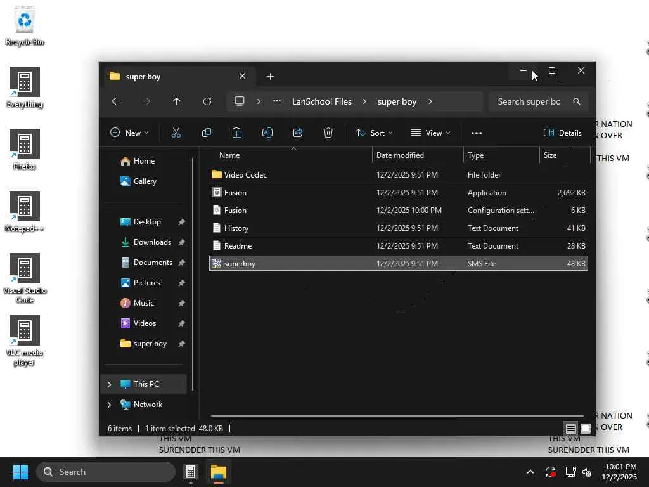Image resolution: width=649 pixels, height=487 pixels.
Task: Expand hidden breadcrumb path ellipsis
Action: tap(277, 101)
